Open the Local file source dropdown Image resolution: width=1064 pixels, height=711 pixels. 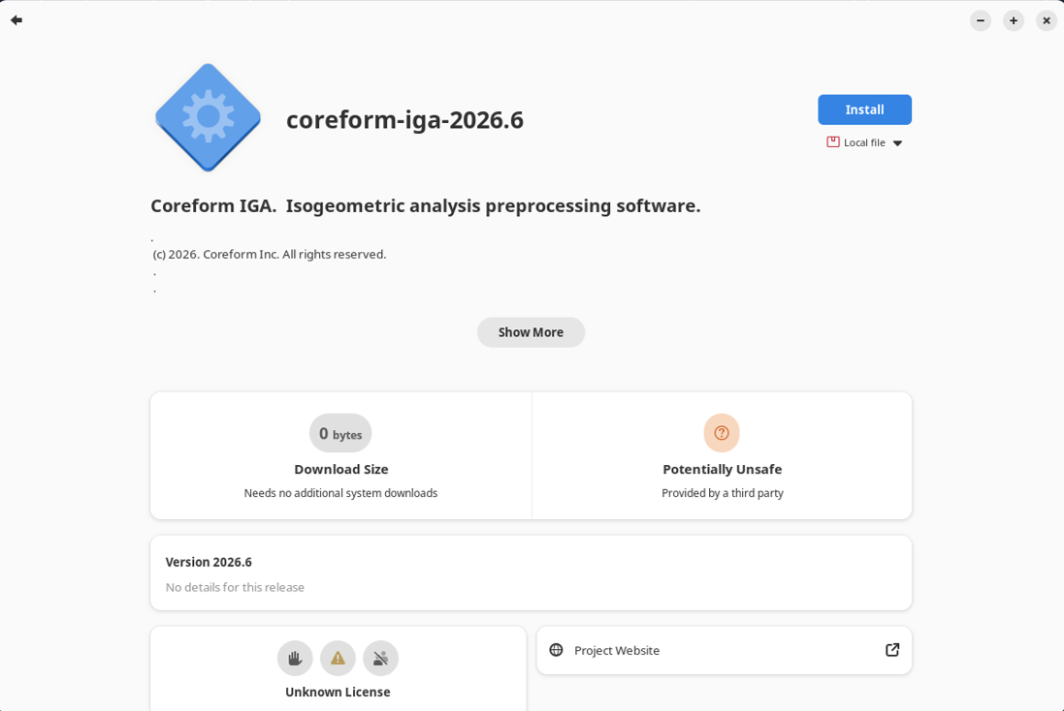point(864,142)
